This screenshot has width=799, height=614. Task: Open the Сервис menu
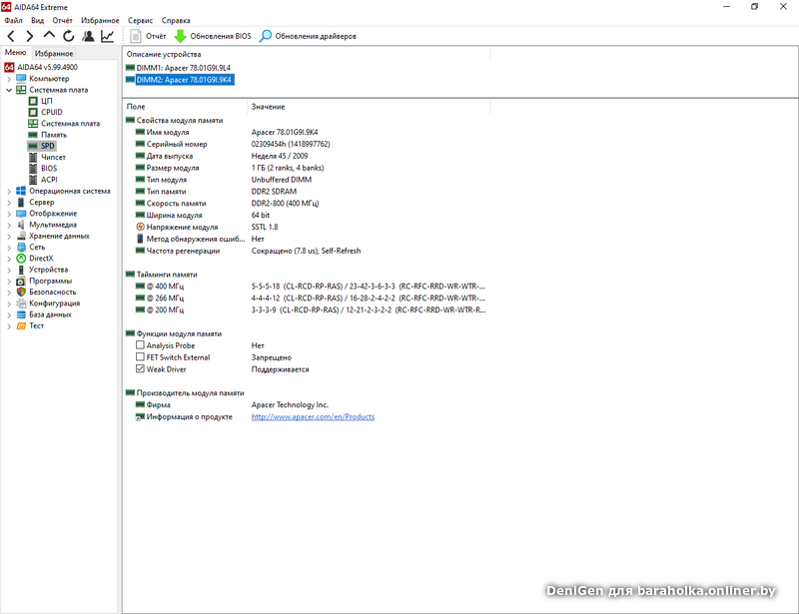coord(140,20)
